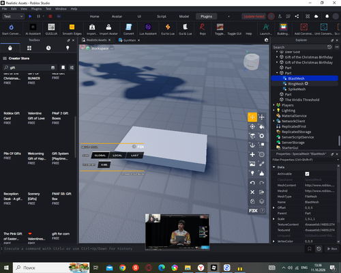Open the Lux Assistant plugin

point(148,29)
